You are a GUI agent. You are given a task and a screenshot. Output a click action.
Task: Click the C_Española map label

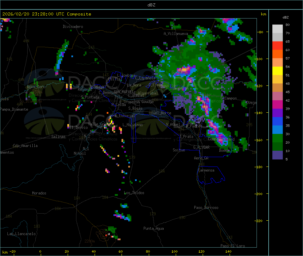(145, 78)
